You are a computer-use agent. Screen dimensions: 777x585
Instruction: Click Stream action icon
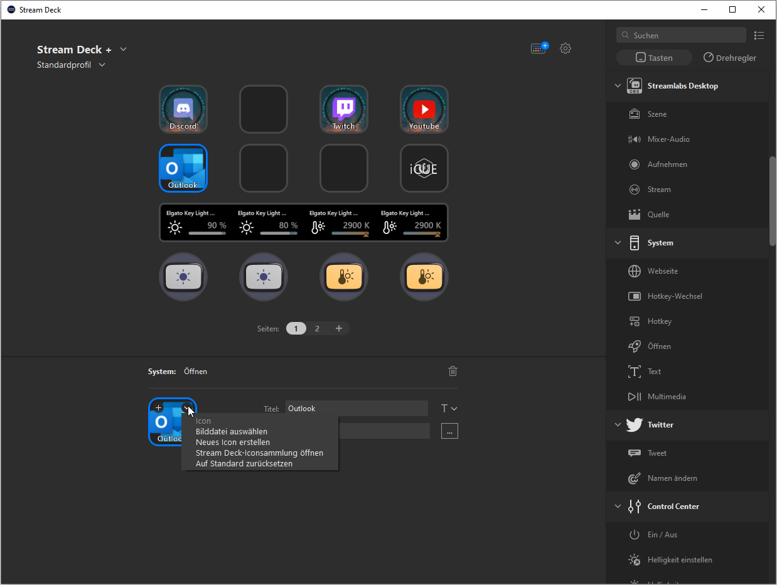pyautogui.click(x=635, y=190)
